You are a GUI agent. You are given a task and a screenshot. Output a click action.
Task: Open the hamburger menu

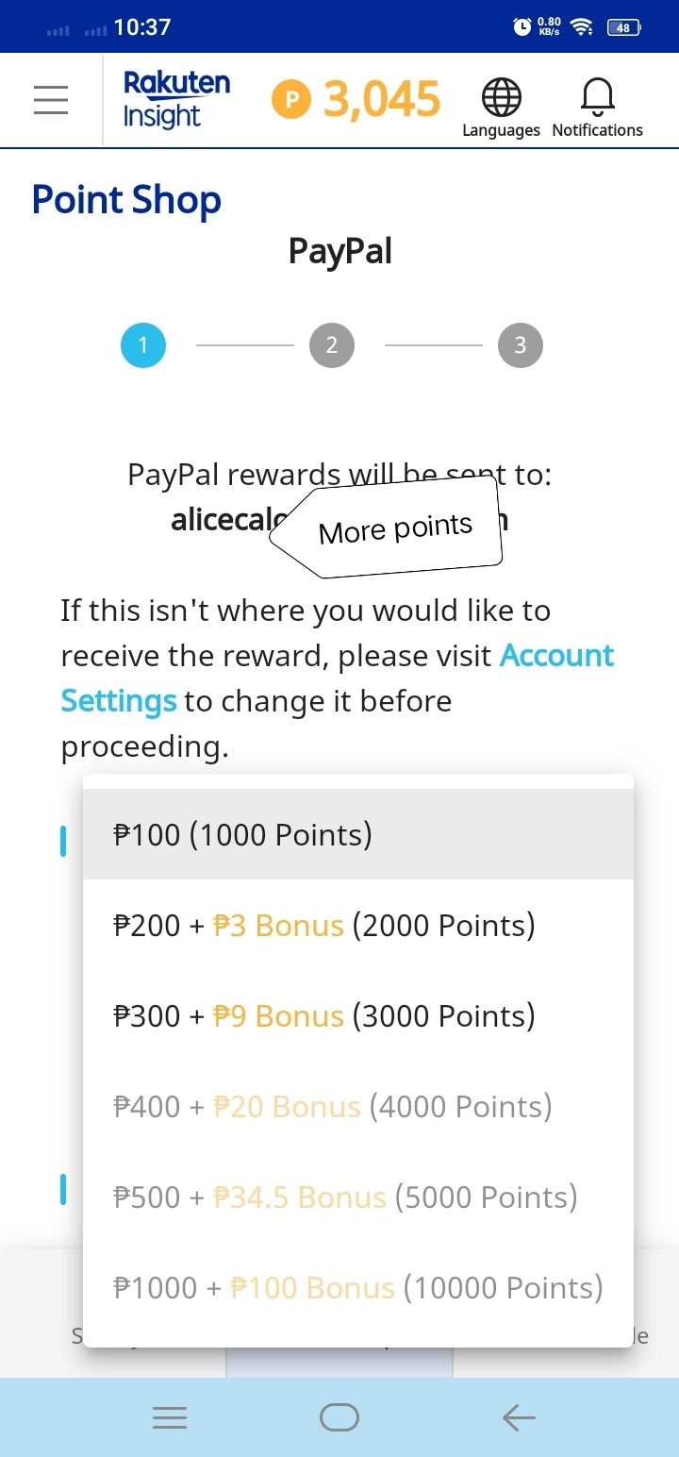51,99
